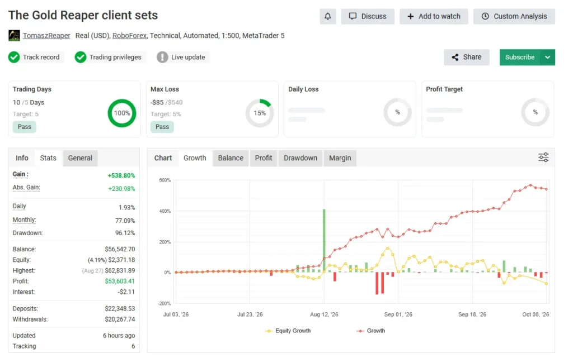Click the notification bell icon
The width and height of the screenshot is (573, 358).
pyautogui.click(x=327, y=16)
